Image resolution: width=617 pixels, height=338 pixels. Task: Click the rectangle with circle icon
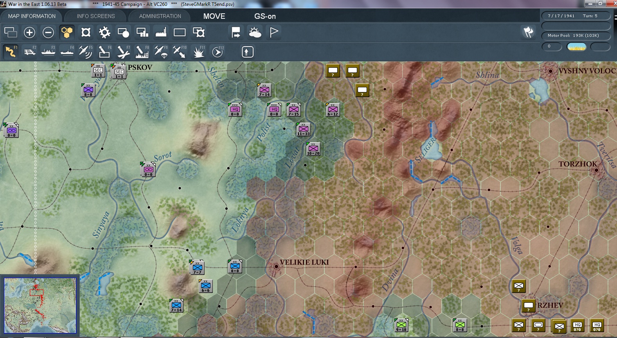(x=123, y=32)
